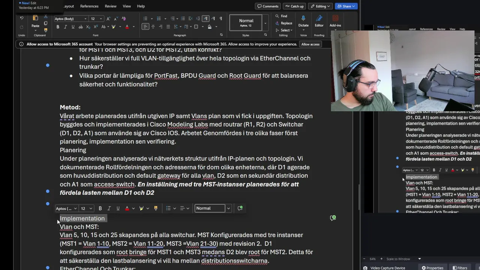The width and height of the screenshot is (480, 270).
Task: Toggle Underline in the ribbon Font group
Action: (73, 27)
